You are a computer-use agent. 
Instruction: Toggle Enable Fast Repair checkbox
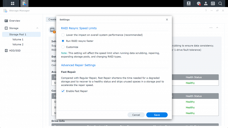(x=63, y=91)
